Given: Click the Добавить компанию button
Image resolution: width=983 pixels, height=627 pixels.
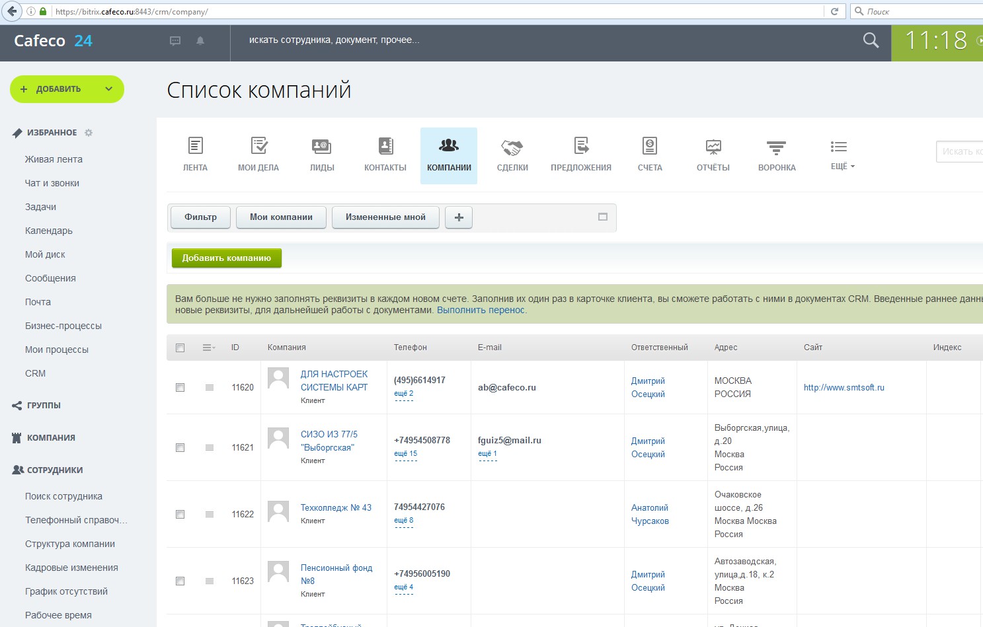Looking at the screenshot, I should point(227,258).
